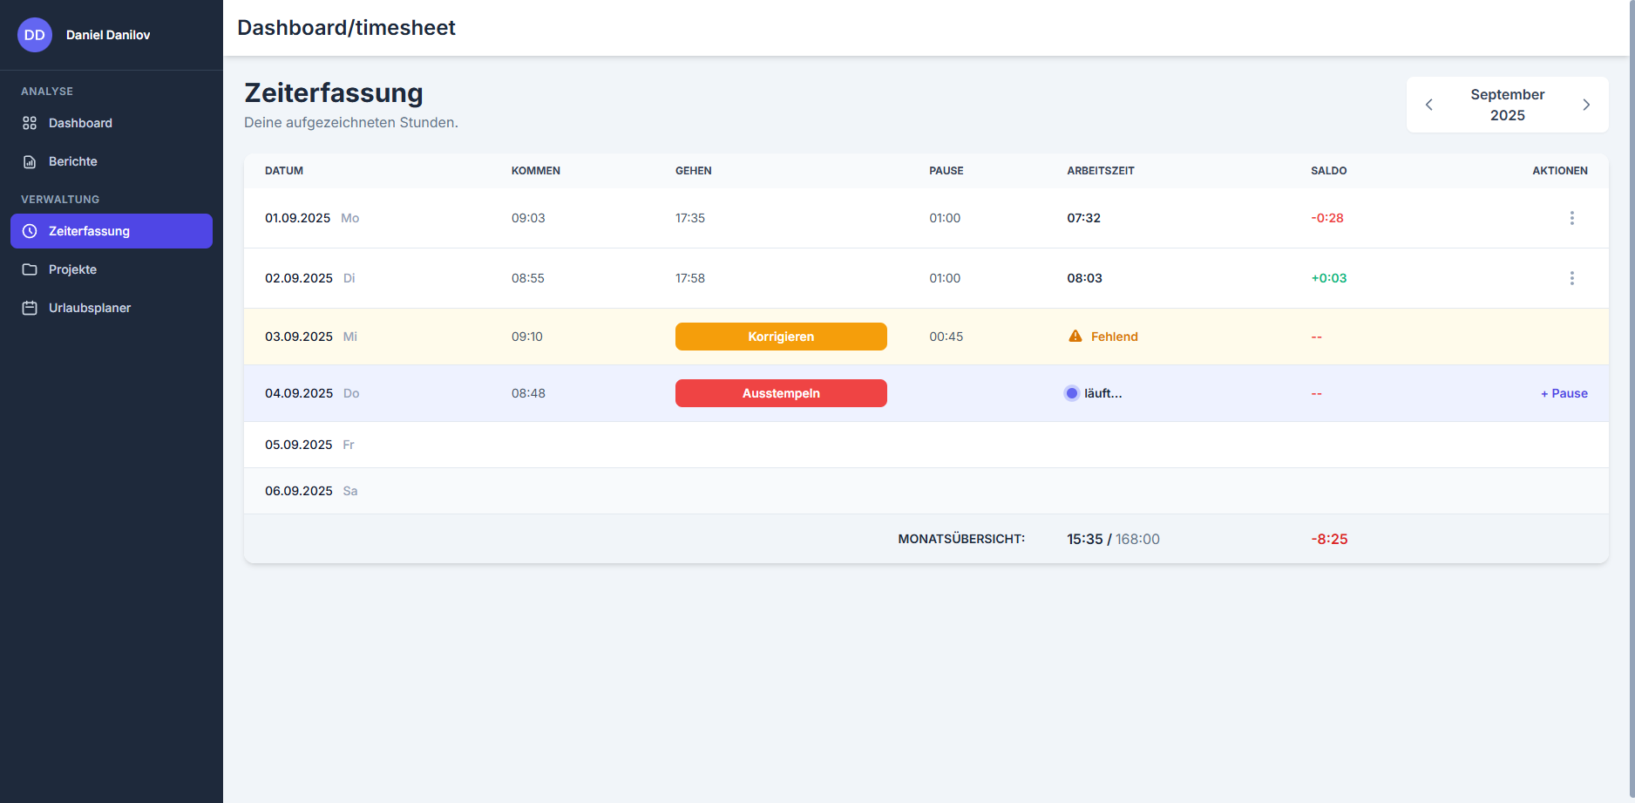Navigate to Urlaubsplaner in sidebar

90,308
